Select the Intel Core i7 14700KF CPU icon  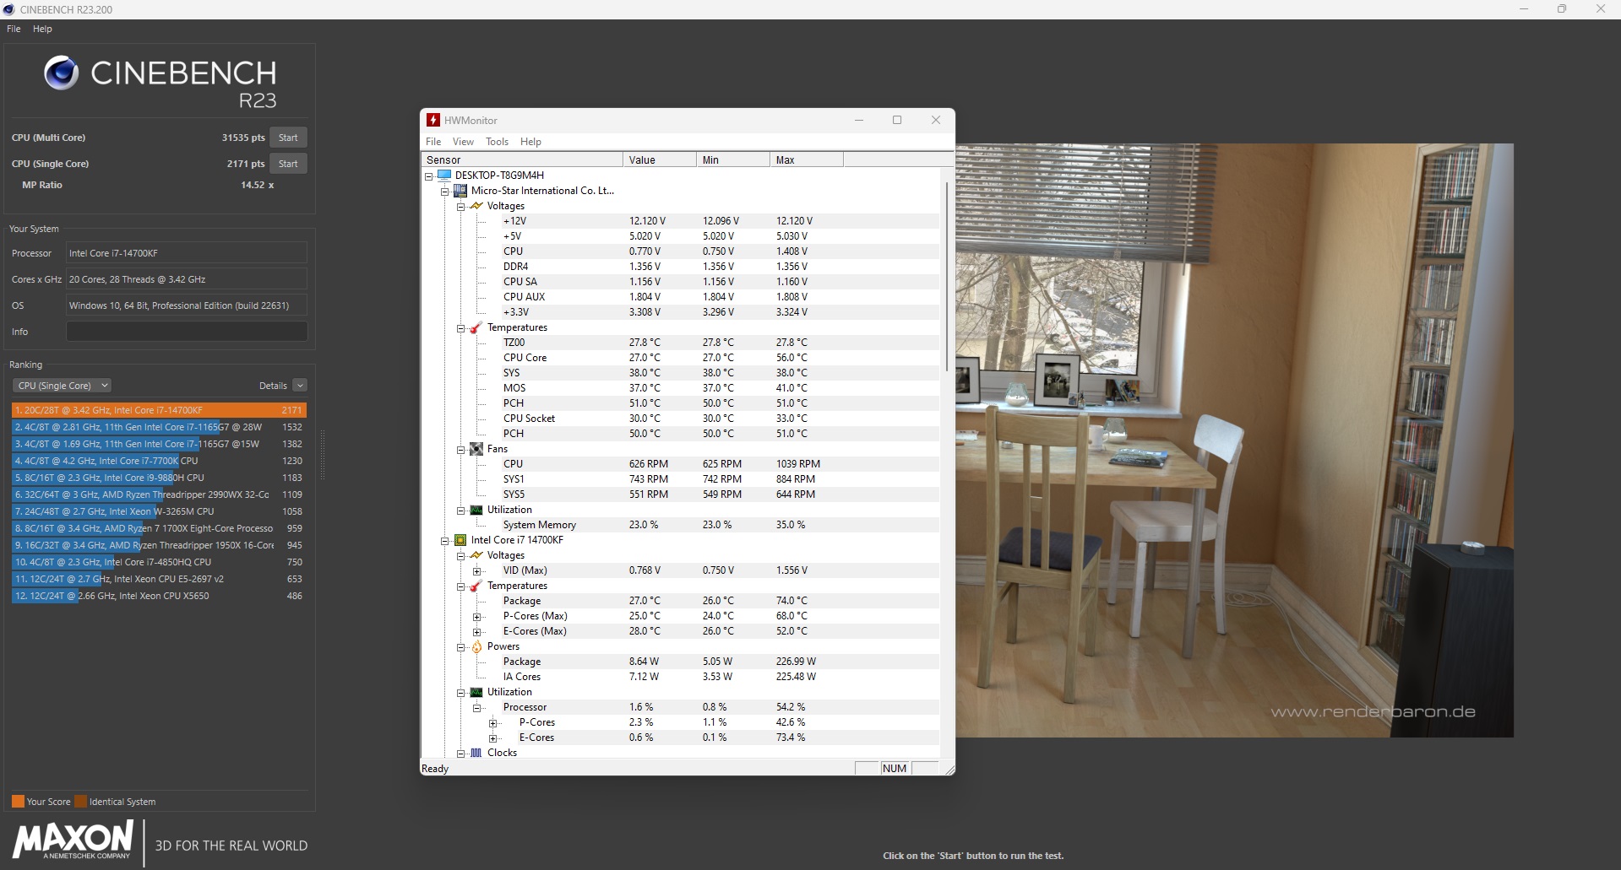pos(460,540)
